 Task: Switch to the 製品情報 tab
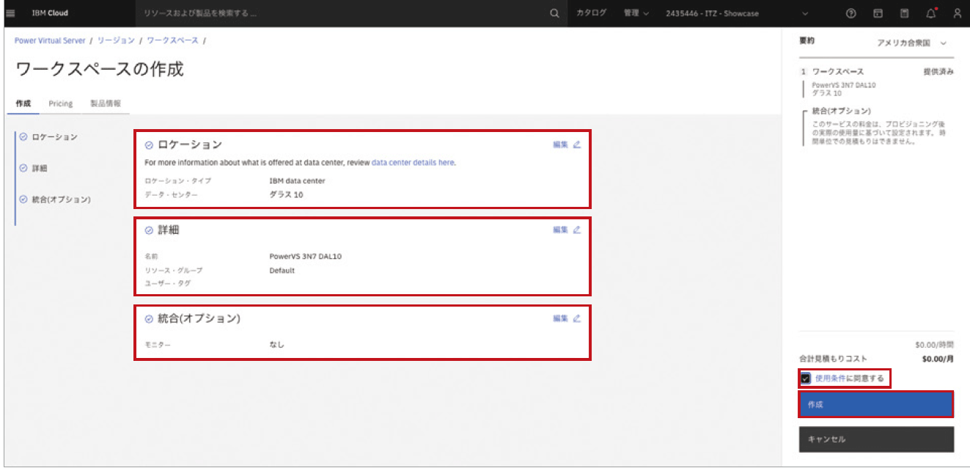[x=106, y=103]
